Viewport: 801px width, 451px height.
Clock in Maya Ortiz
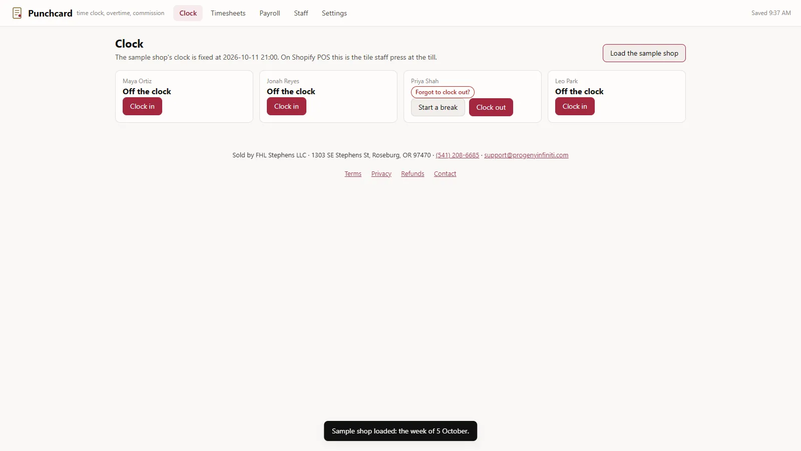142,106
